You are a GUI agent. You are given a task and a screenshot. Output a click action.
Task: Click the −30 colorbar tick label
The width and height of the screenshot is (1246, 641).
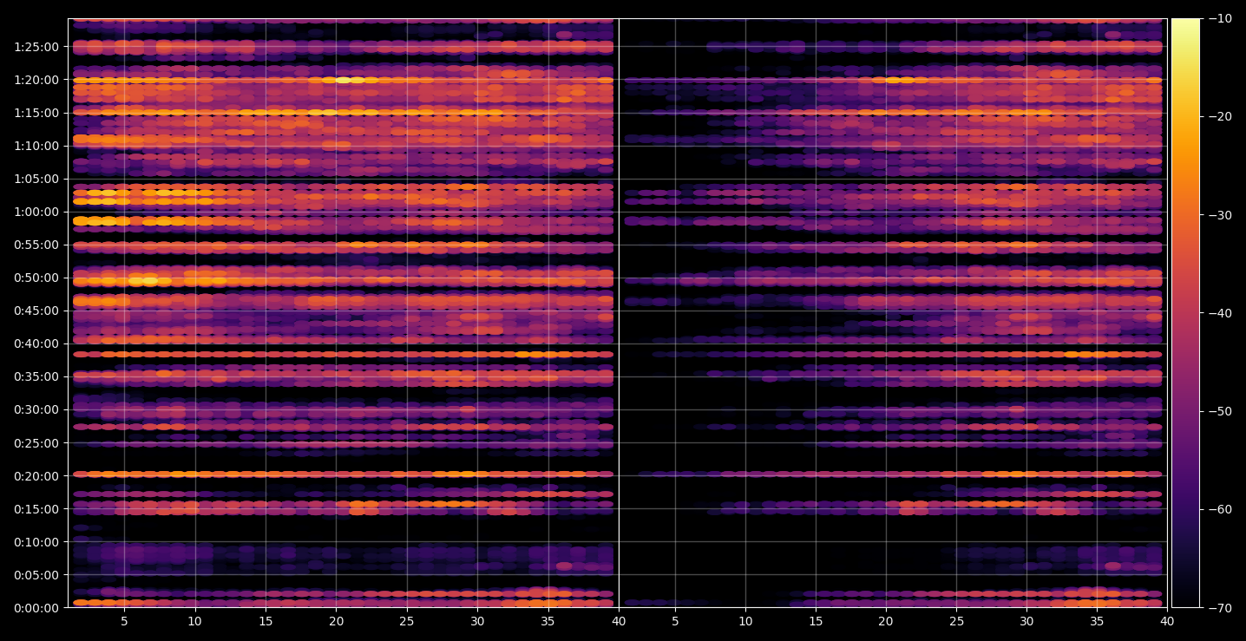click(1219, 215)
